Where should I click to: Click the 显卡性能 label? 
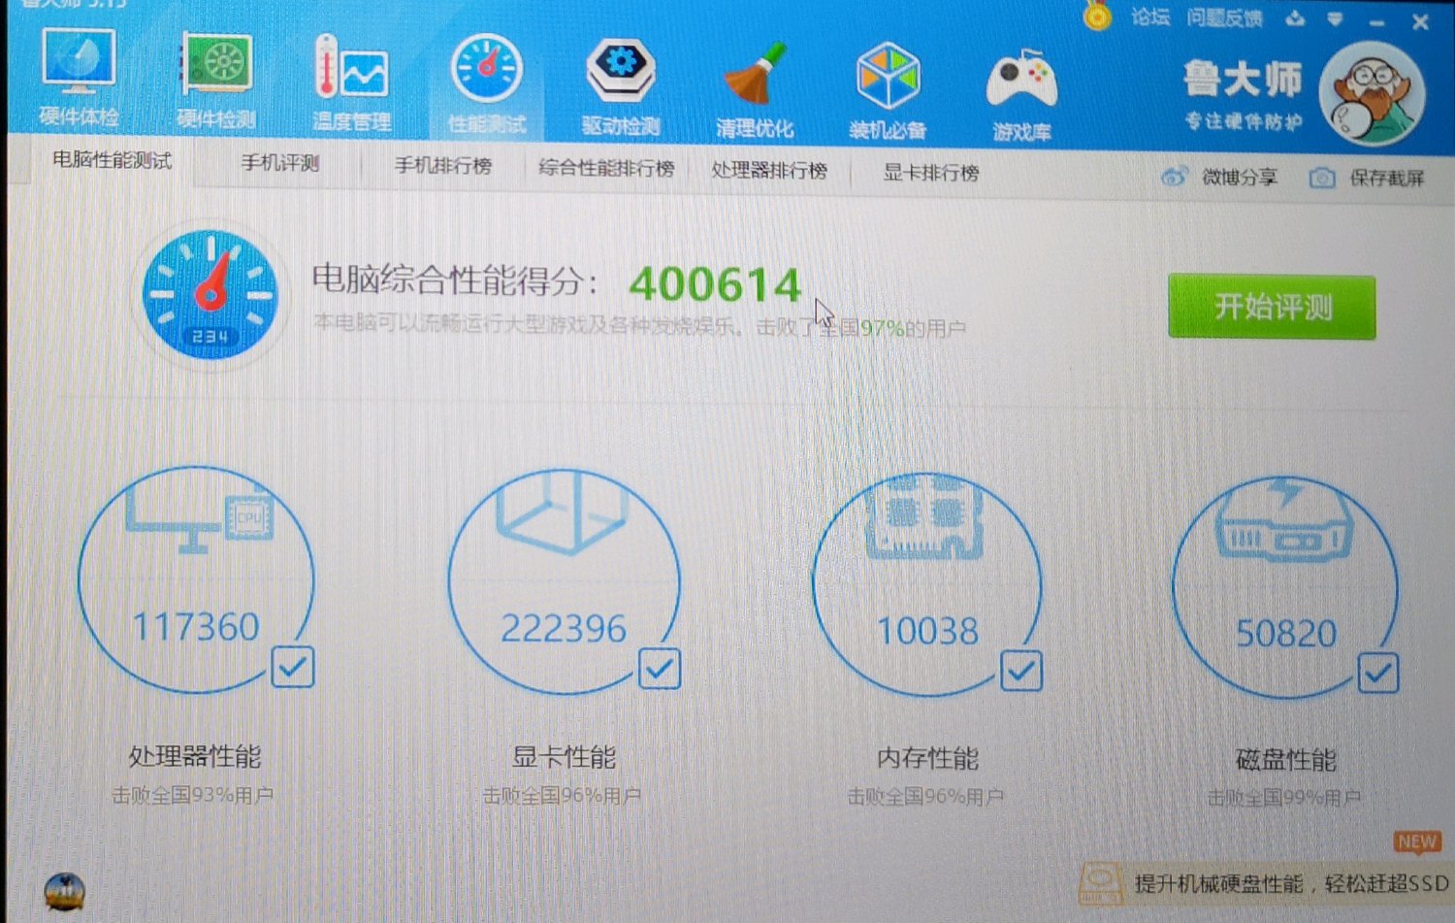tap(564, 757)
